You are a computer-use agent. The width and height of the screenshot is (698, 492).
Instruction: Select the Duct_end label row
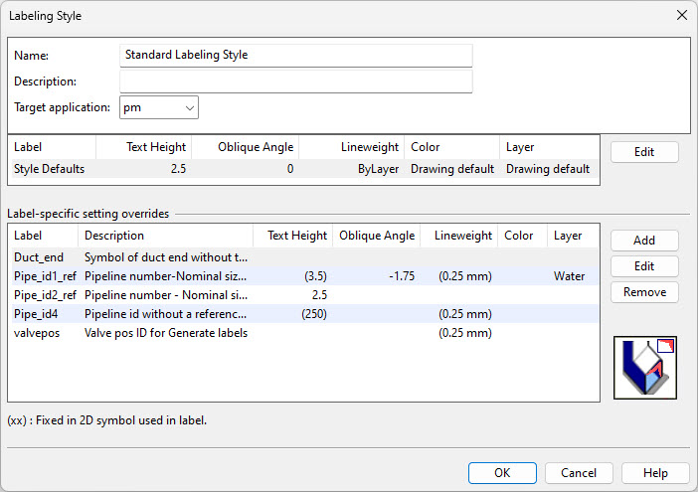tap(40, 258)
